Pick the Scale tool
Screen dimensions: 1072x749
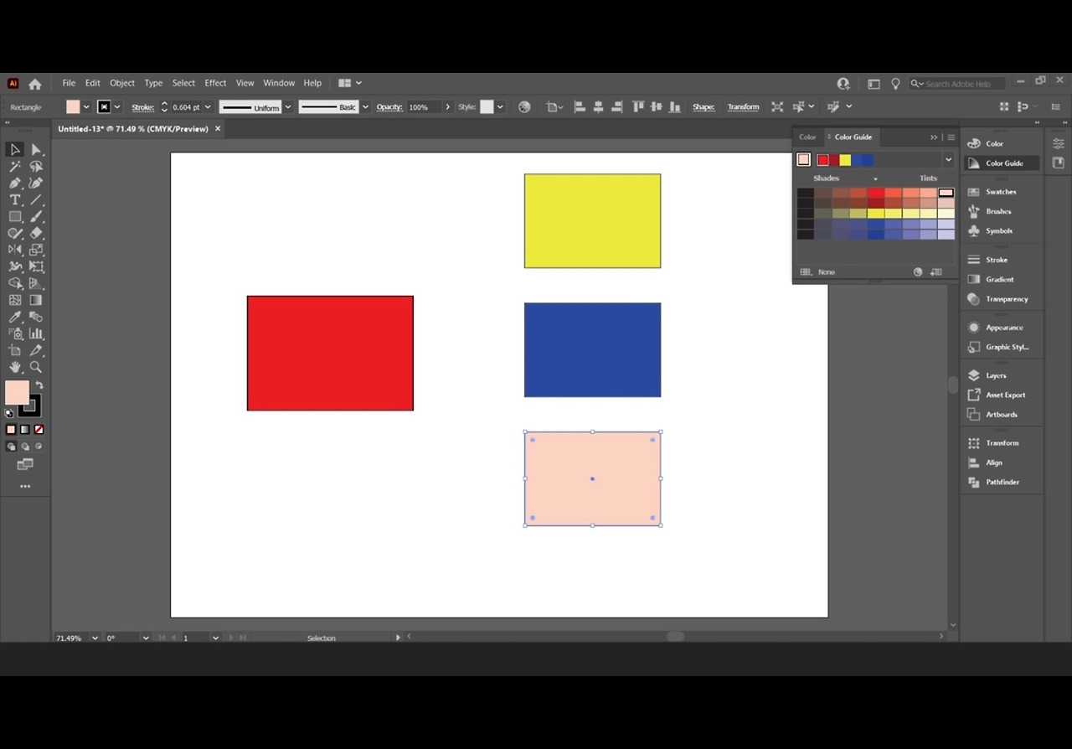[x=36, y=250]
